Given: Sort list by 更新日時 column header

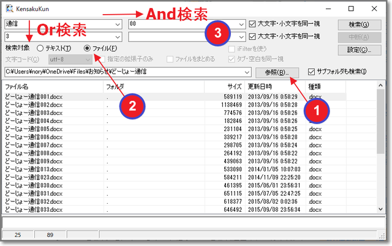Looking at the screenshot, I should [260, 87].
